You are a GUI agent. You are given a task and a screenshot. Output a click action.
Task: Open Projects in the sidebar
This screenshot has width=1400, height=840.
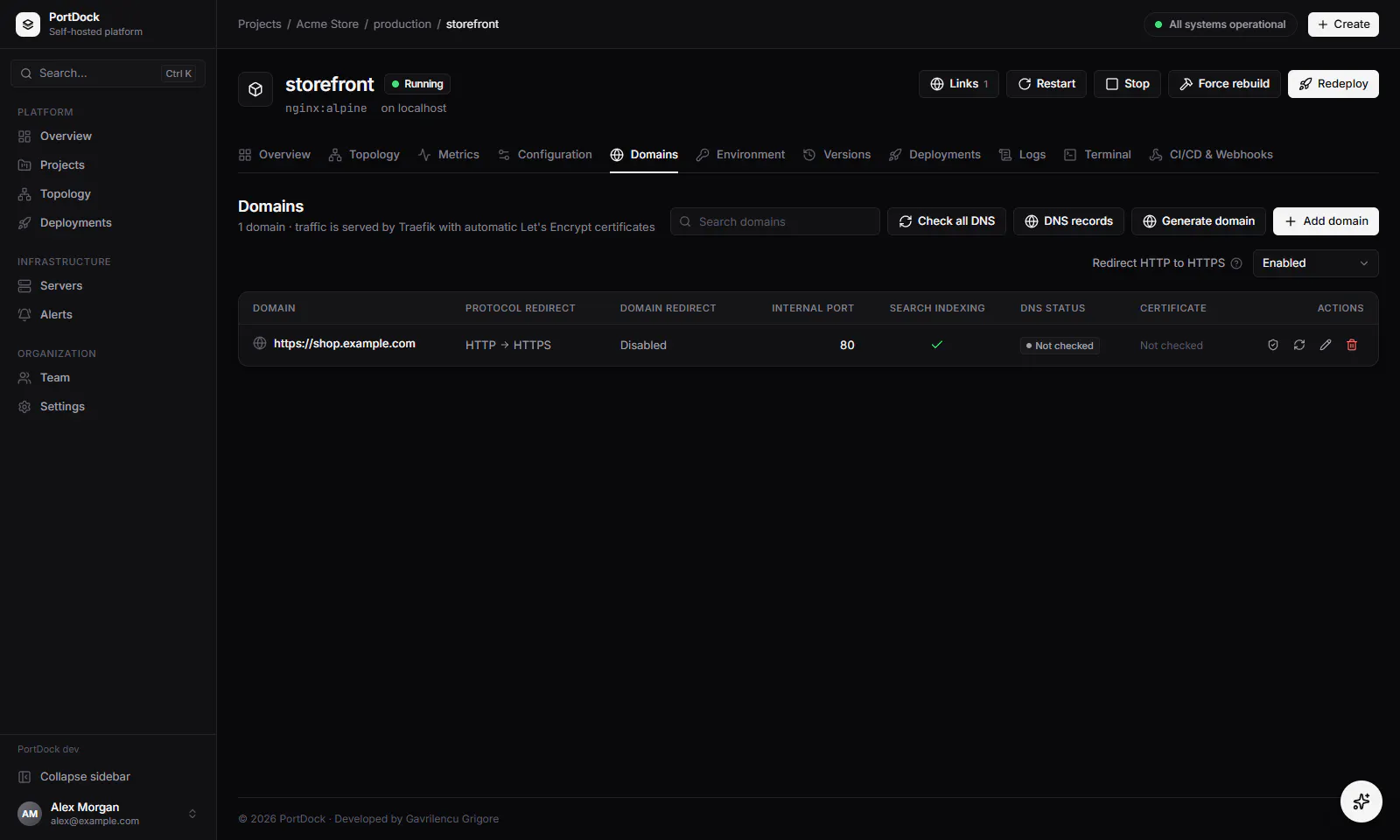tap(108, 164)
